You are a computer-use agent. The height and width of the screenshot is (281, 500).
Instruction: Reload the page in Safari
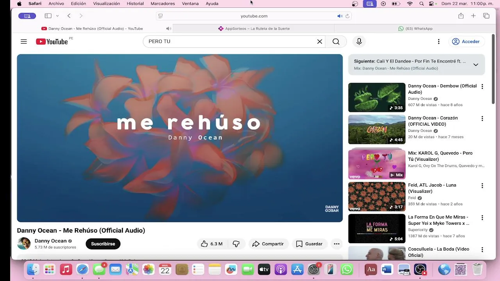[347, 16]
